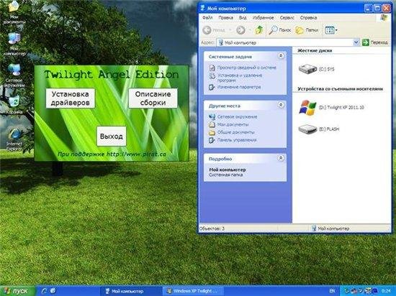396x296 pixels.
Task: Select the Мой компьютер desktop icon
Action: point(14,44)
